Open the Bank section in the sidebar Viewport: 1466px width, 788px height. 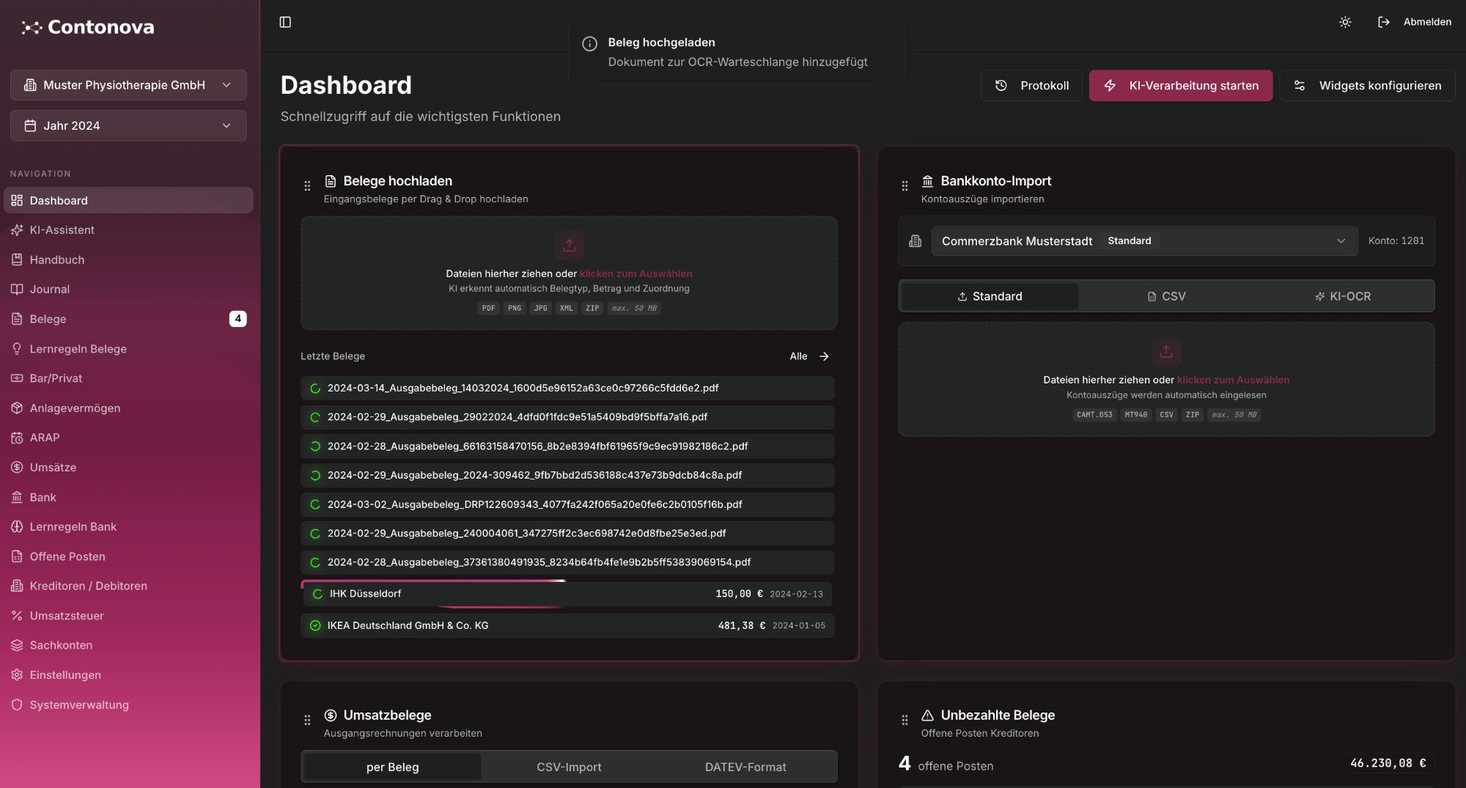[43, 497]
